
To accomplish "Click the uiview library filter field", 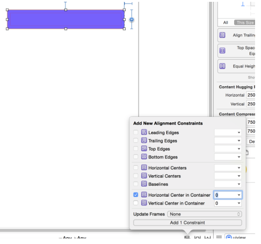I will point(240,237).
